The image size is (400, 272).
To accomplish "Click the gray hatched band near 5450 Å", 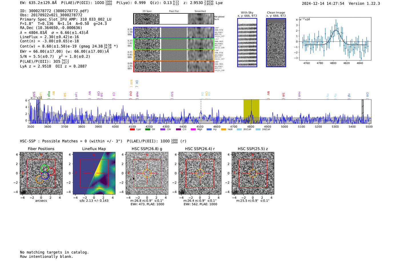I will [x=363, y=111].
